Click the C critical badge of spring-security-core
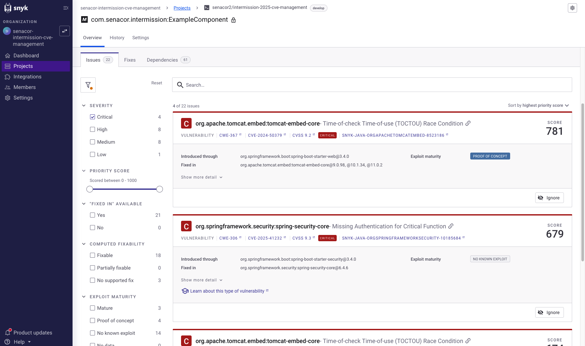This screenshot has width=585, height=346. [186, 226]
